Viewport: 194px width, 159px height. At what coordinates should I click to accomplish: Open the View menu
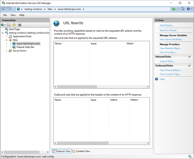pos(13,15)
